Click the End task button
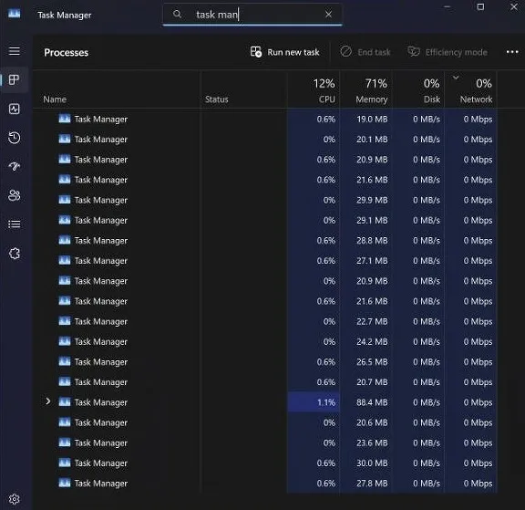The width and height of the screenshot is (525, 510). point(365,52)
